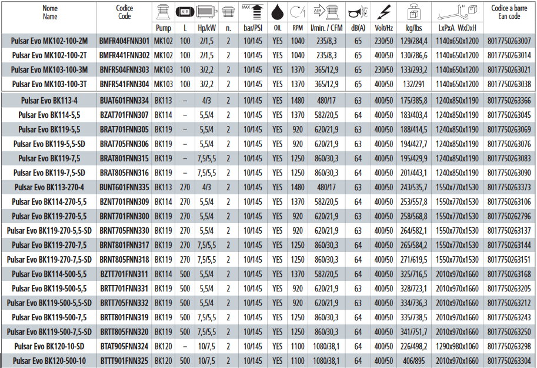
Task: Click EAN code 8017750263298
Action: pyautogui.click(x=509, y=347)
